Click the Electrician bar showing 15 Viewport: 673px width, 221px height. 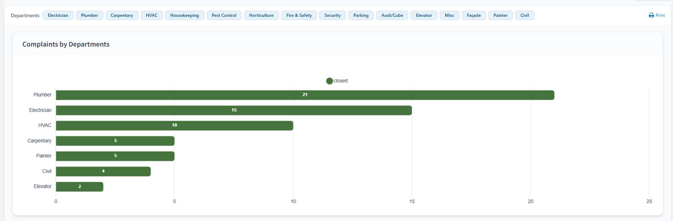click(x=234, y=110)
